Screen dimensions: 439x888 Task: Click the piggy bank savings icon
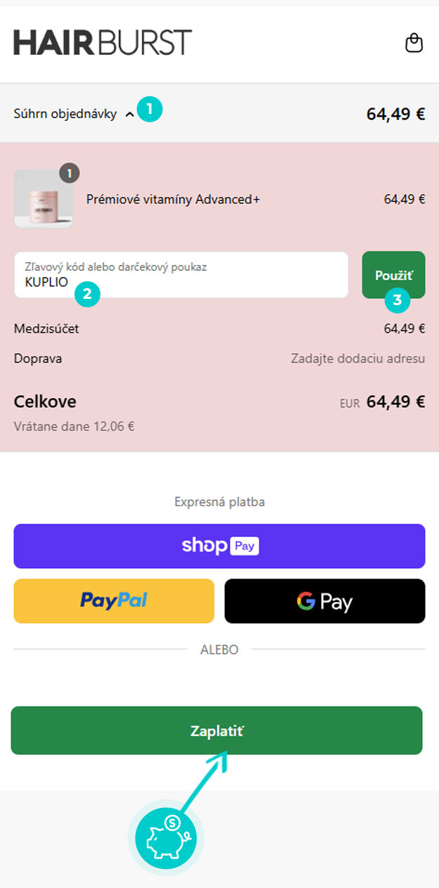[x=166, y=837]
